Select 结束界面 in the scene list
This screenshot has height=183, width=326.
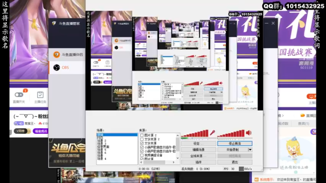coord(117,147)
